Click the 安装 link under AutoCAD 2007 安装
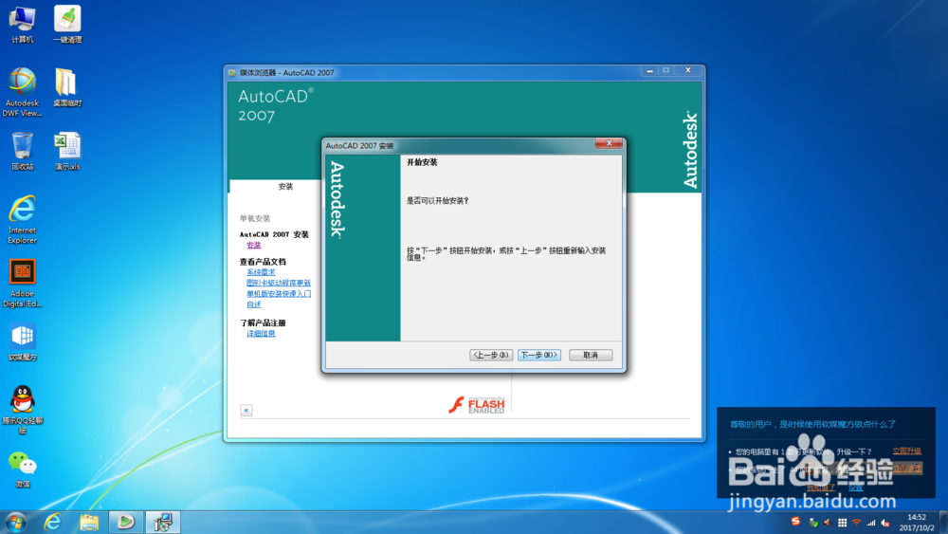This screenshot has width=948, height=534. coord(254,245)
